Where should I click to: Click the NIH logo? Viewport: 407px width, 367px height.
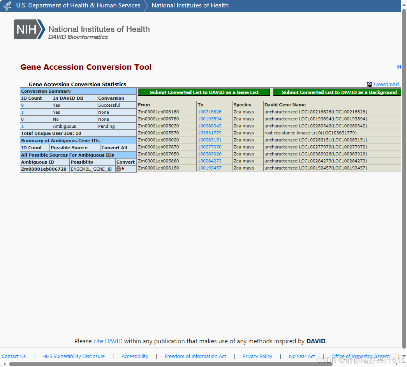(x=29, y=29)
